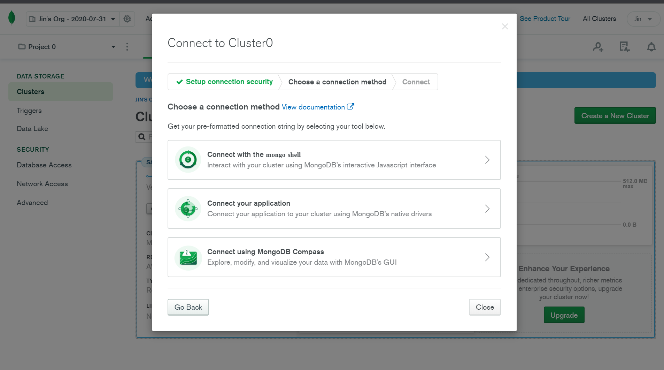
Task: Open notifications via the bell icon
Action: [x=651, y=46]
